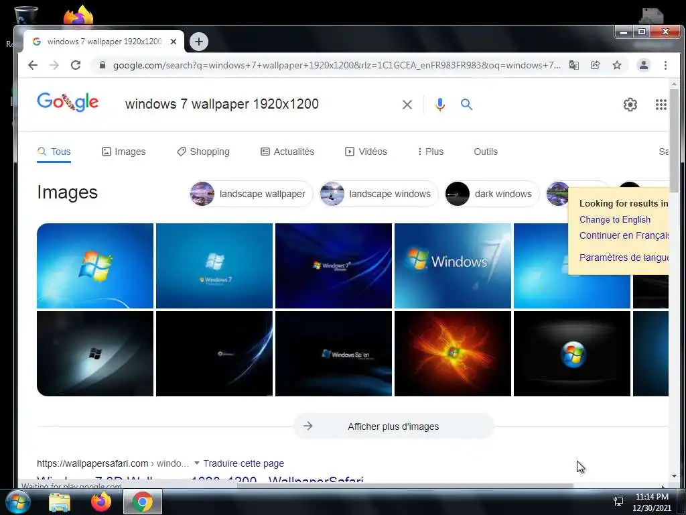This screenshot has width=686, height=515.
Task: Open dark blue Windows 7 Ultimate thumbnail
Action: (334, 266)
